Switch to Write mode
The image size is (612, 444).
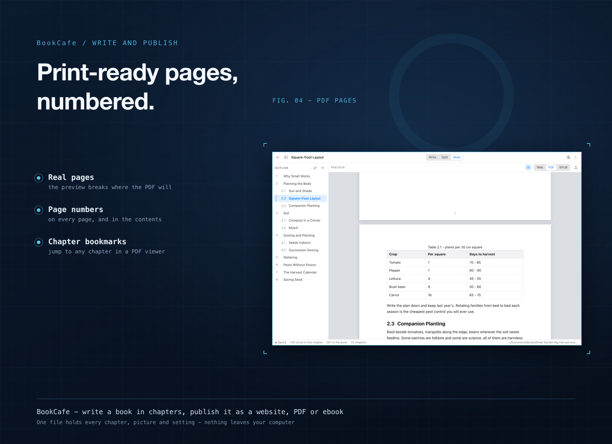click(x=433, y=157)
